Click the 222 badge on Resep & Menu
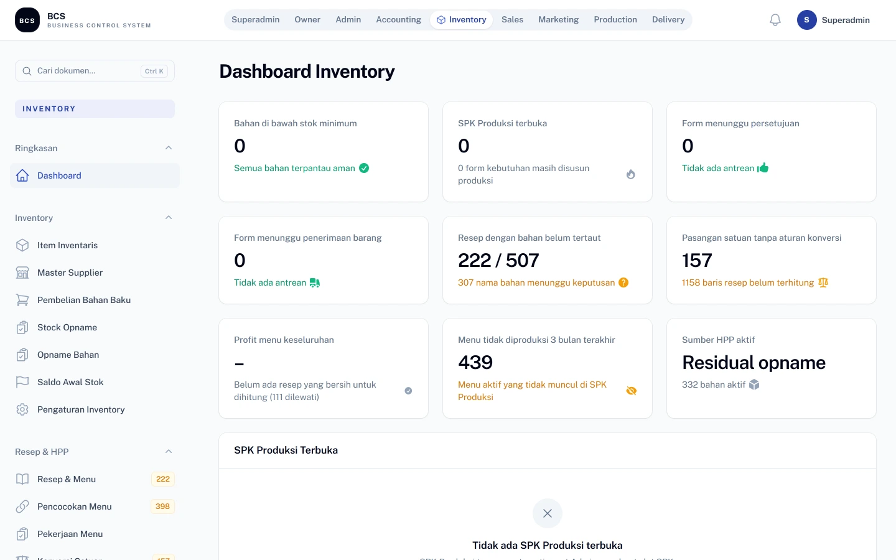 pos(163,479)
